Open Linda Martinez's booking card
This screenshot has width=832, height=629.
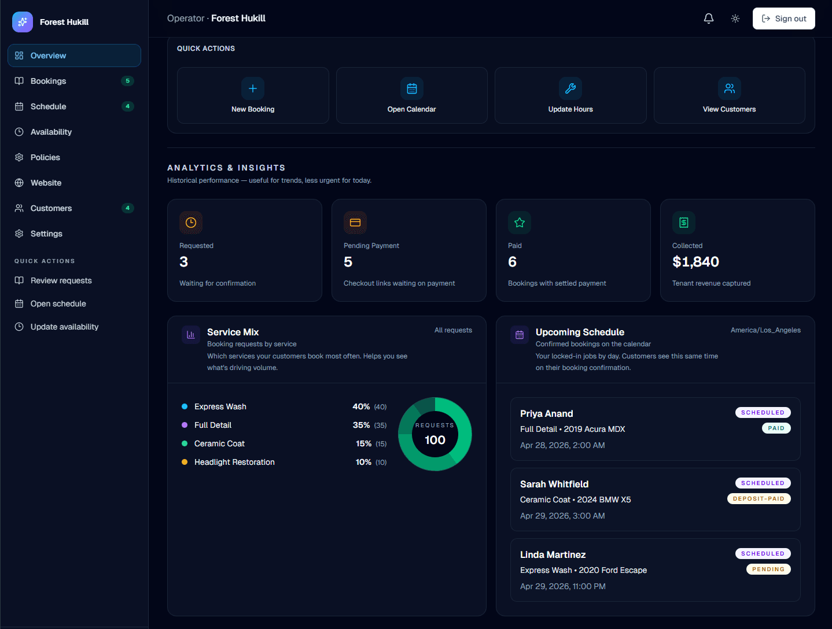(656, 570)
